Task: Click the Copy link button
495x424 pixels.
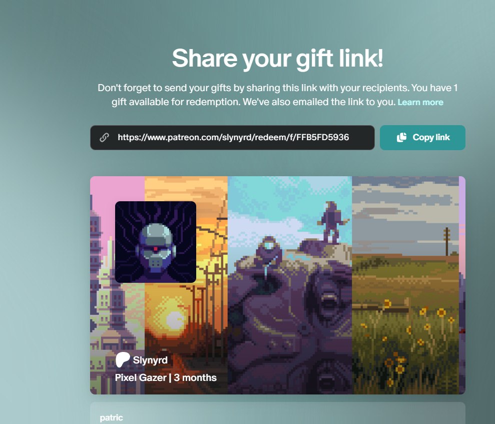Action: 422,137
